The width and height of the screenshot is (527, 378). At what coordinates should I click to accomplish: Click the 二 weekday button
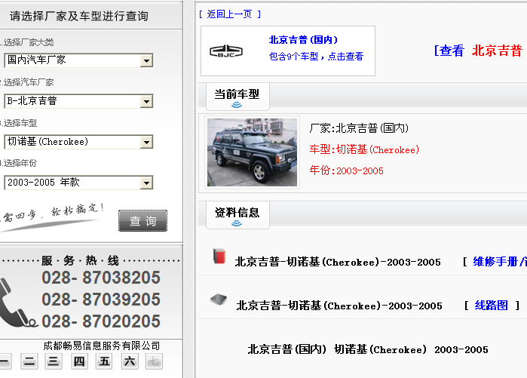pyautogui.click(x=29, y=361)
